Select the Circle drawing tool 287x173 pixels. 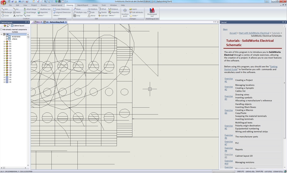click(5, 16)
